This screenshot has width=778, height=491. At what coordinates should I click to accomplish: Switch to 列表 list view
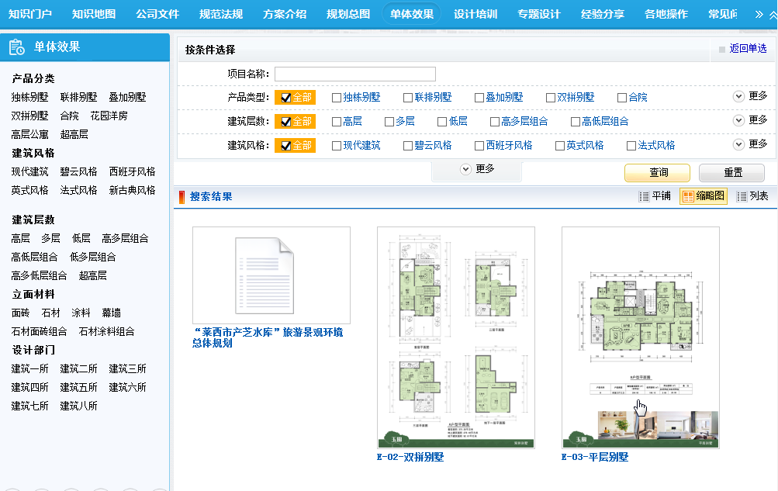tap(752, 196)
